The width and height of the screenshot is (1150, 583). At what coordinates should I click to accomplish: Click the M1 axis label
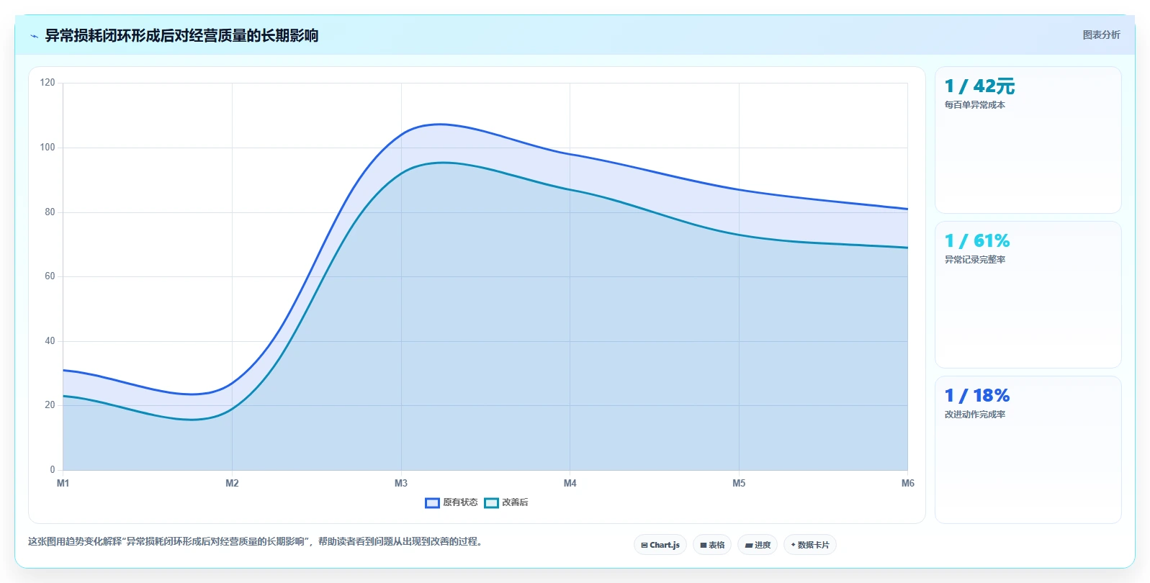63,483
